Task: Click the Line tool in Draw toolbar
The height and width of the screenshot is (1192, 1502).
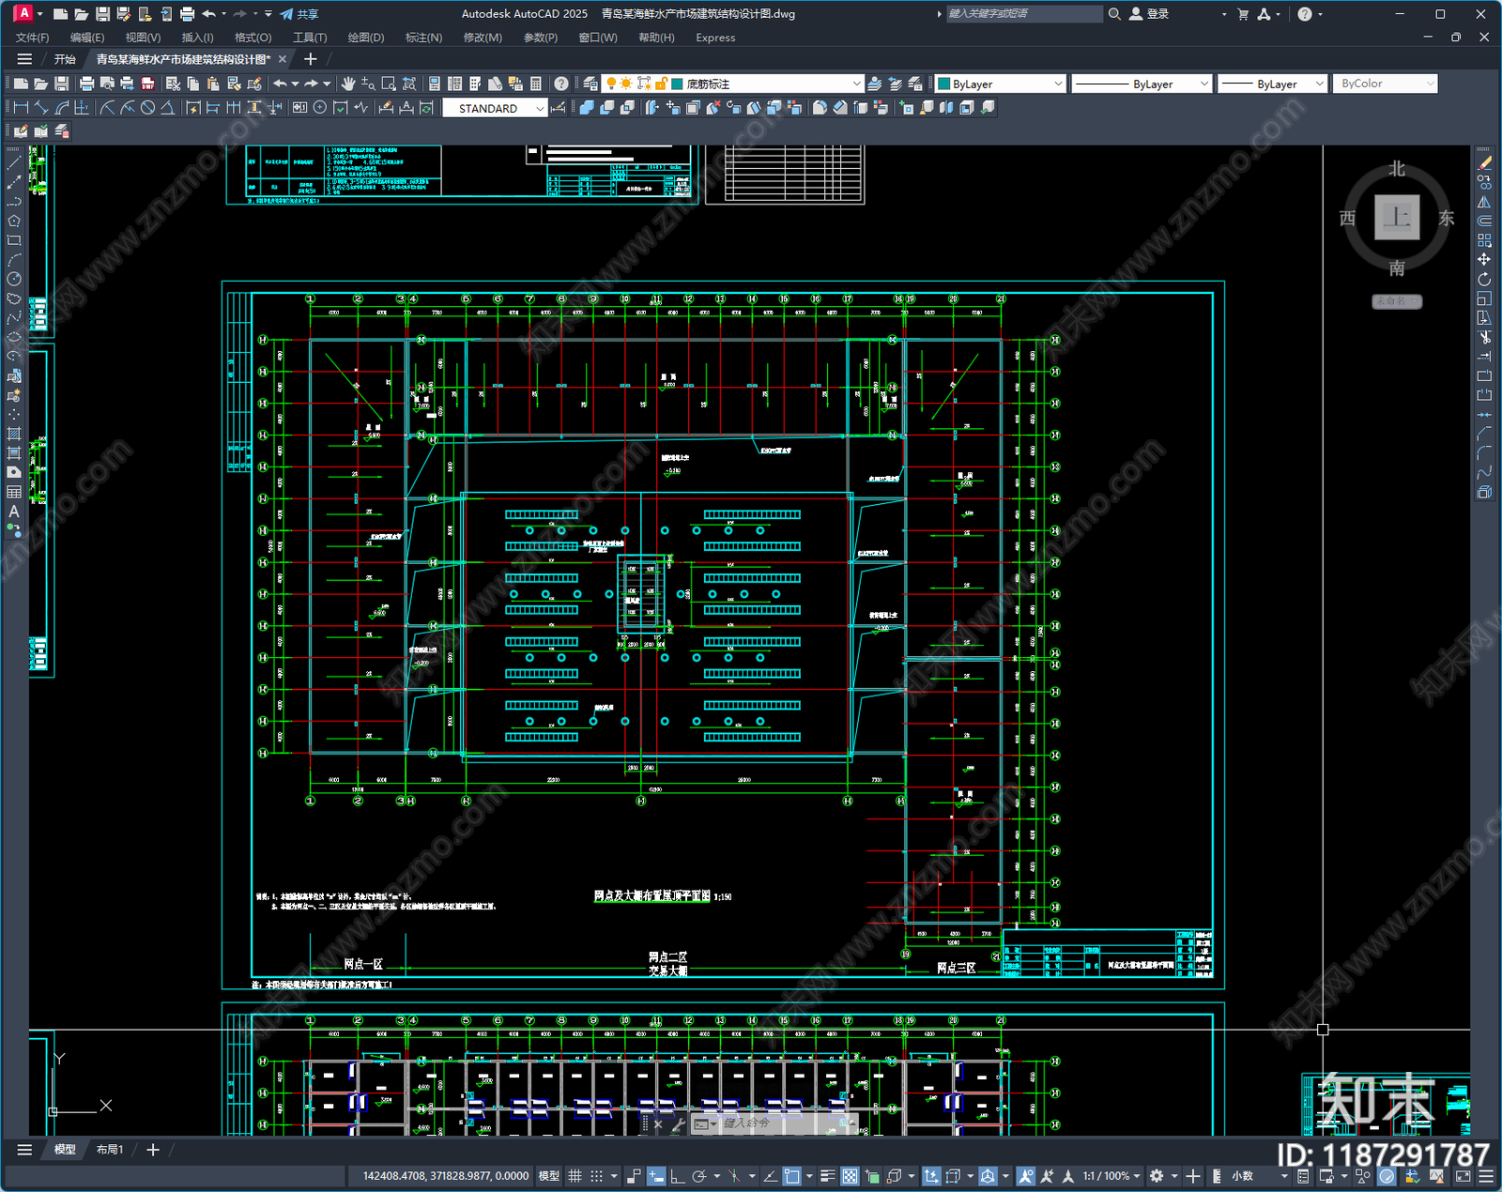Action: [14, 162]
